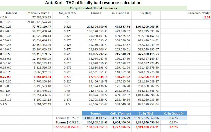Image resolution: width=211 pixels, height=132 pixels.
Task: Select cutoff value 0.475
Action: pos(67,49)
